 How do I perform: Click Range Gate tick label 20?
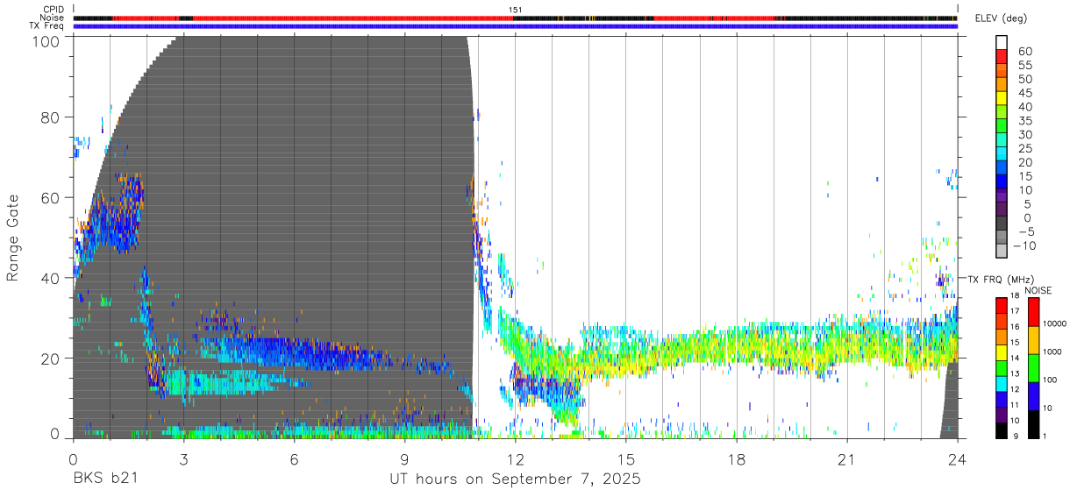coord(50,359)
